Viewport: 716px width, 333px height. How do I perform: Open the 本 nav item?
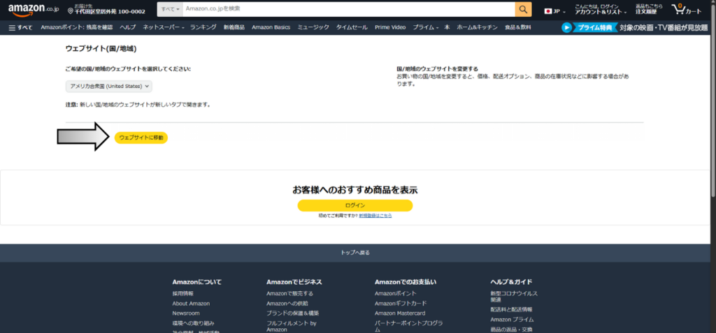click(447, 27)
